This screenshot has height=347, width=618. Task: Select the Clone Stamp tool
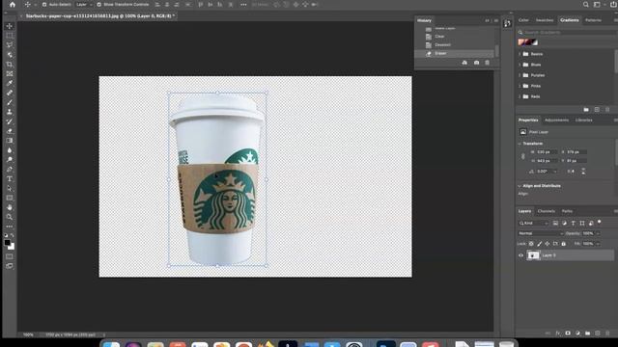coord(10,112)
